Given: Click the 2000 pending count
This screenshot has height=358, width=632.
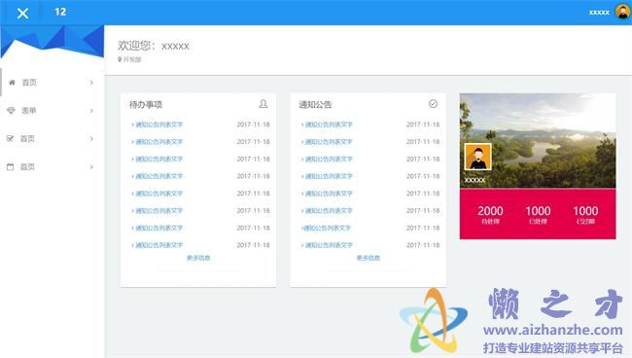Looking at the screenshot, I should (x=490, y=211).
